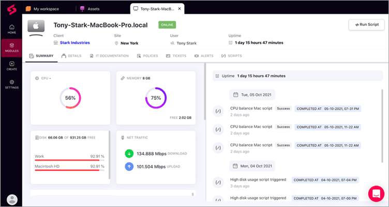The width and height of the screenshot is (389, 207).
Task: Click the first CPU balance script icon
Action: [x=218, y=111]
